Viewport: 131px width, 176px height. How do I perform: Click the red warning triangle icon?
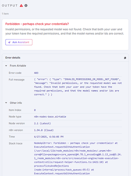[21, 6]
